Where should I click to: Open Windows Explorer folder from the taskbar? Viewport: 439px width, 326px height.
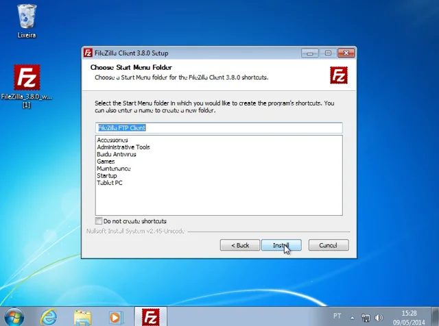pyautogui.click(x=82, y=318)
